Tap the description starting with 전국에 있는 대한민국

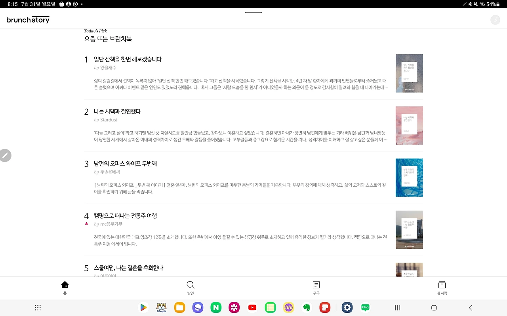pyautogui.click(x=241, y=240)
